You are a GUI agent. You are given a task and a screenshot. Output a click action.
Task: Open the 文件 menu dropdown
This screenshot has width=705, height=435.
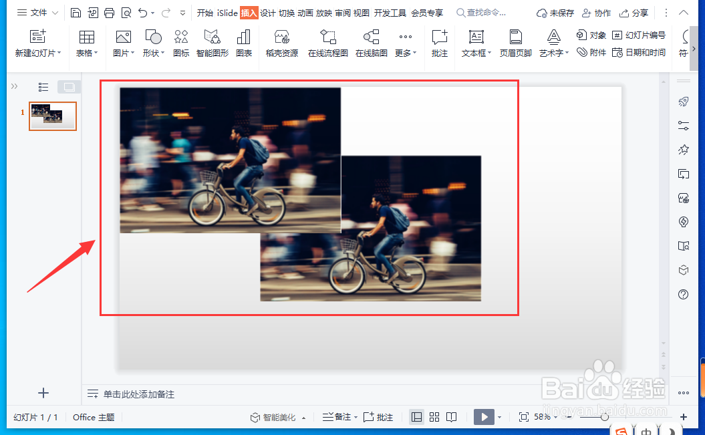click(x=38, y=13)
